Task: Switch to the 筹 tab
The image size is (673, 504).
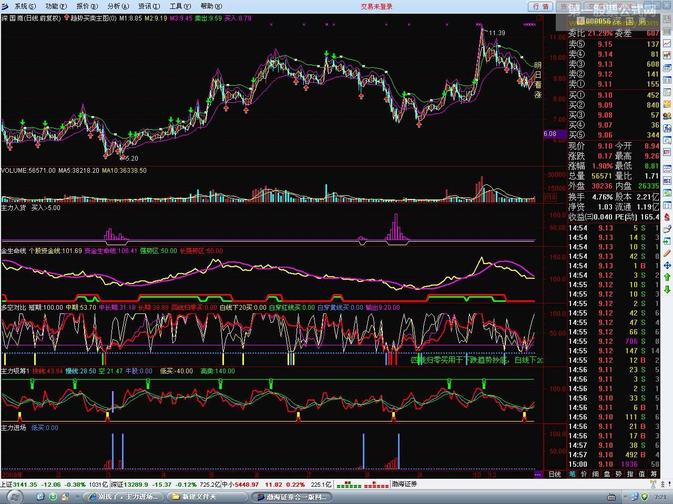Action: (x=654, y=474)
